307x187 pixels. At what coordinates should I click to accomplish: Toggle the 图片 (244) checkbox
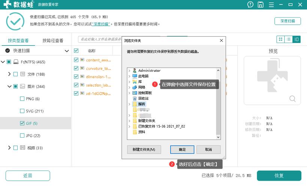point(15,86)
